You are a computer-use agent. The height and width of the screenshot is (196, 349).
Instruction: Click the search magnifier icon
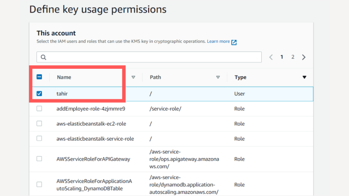coord(43,57)
